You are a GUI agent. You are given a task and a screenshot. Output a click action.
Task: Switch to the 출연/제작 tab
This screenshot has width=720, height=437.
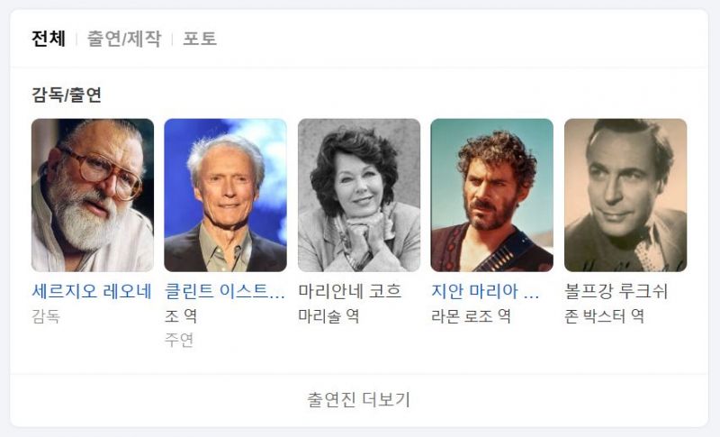pos(124,38)
